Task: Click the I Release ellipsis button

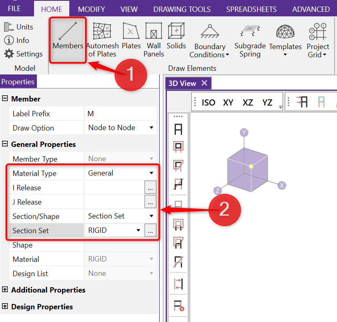Action: (150, 188)
